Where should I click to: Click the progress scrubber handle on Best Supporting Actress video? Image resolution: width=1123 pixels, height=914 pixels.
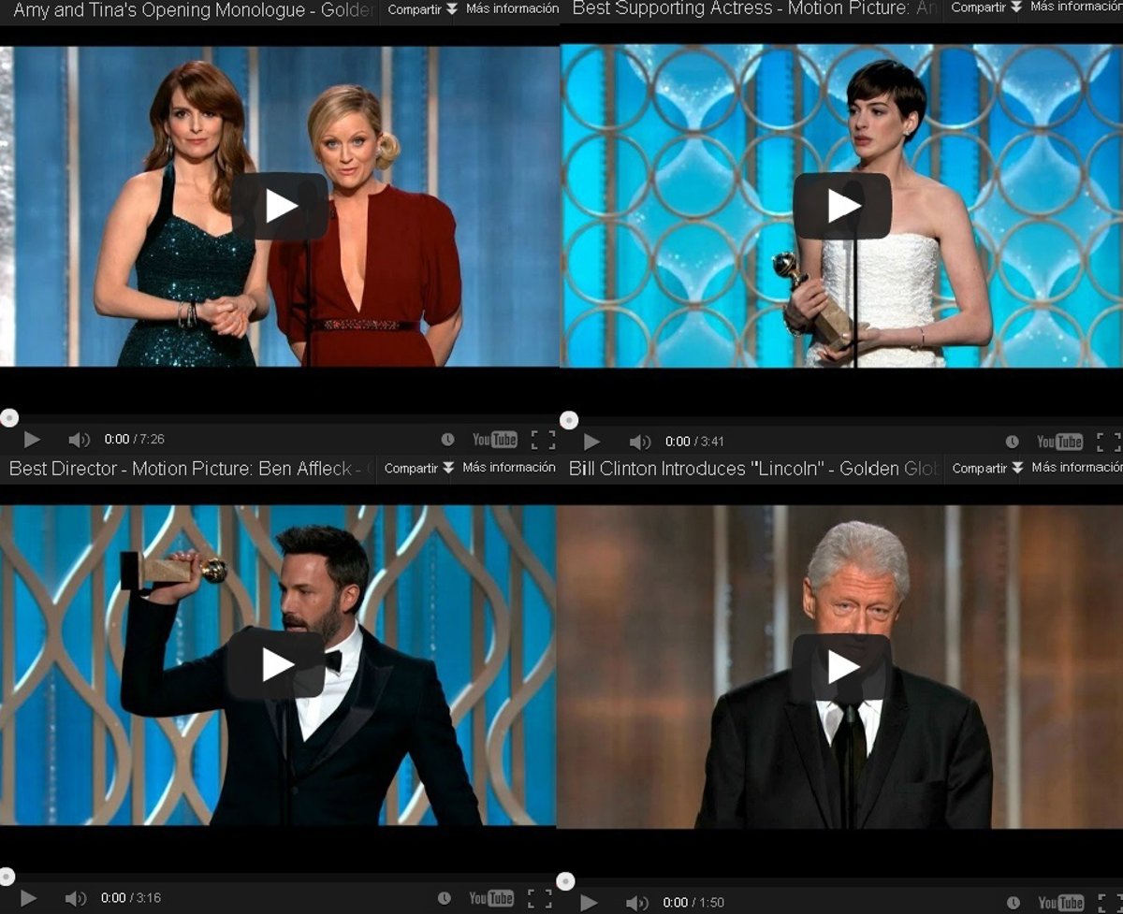pyautogui.click(x=569, y=420)
